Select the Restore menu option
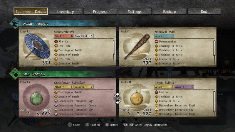Screen dimensions: 235x132 (169, 11)
